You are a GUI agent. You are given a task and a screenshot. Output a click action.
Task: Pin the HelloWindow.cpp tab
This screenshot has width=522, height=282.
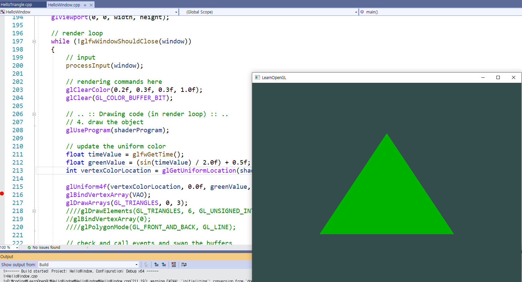pos(85,5)
